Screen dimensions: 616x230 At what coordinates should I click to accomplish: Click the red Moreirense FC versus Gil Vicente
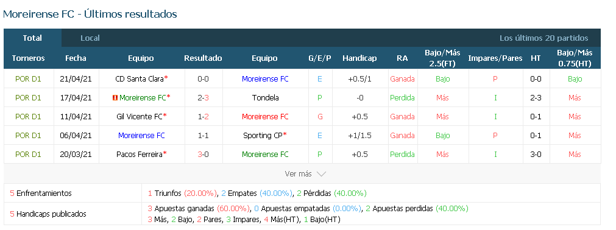[265, 117]
